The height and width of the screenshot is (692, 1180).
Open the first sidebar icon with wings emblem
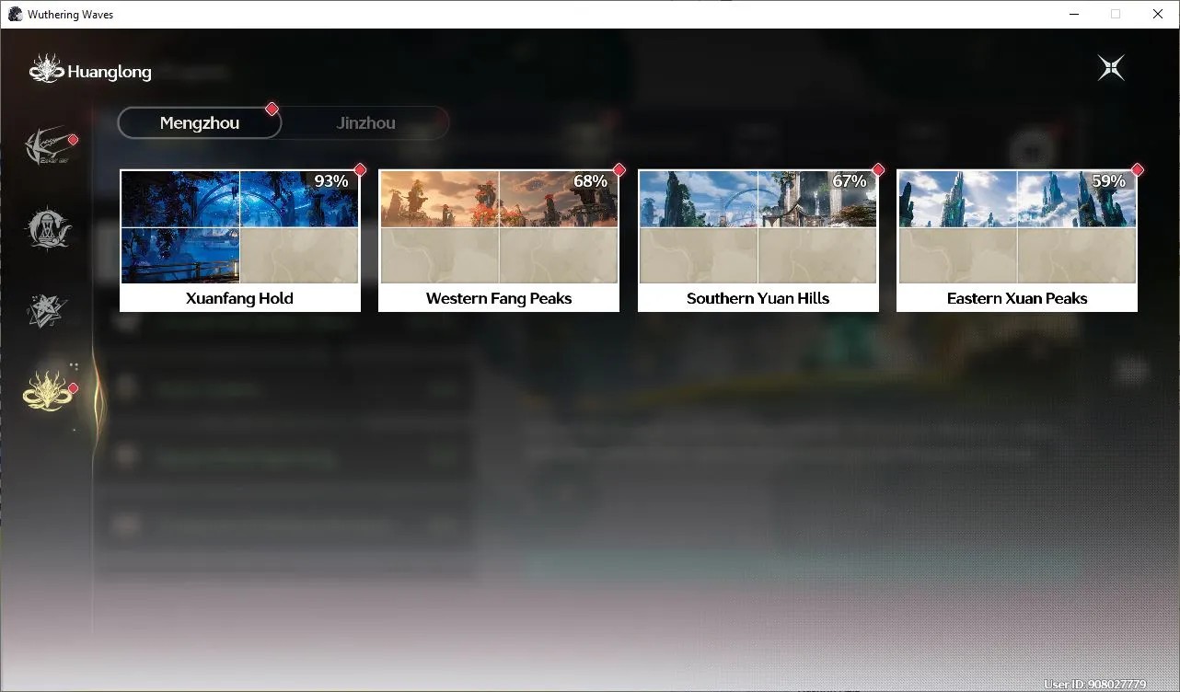pyautogui.click(x=46, y=146)
